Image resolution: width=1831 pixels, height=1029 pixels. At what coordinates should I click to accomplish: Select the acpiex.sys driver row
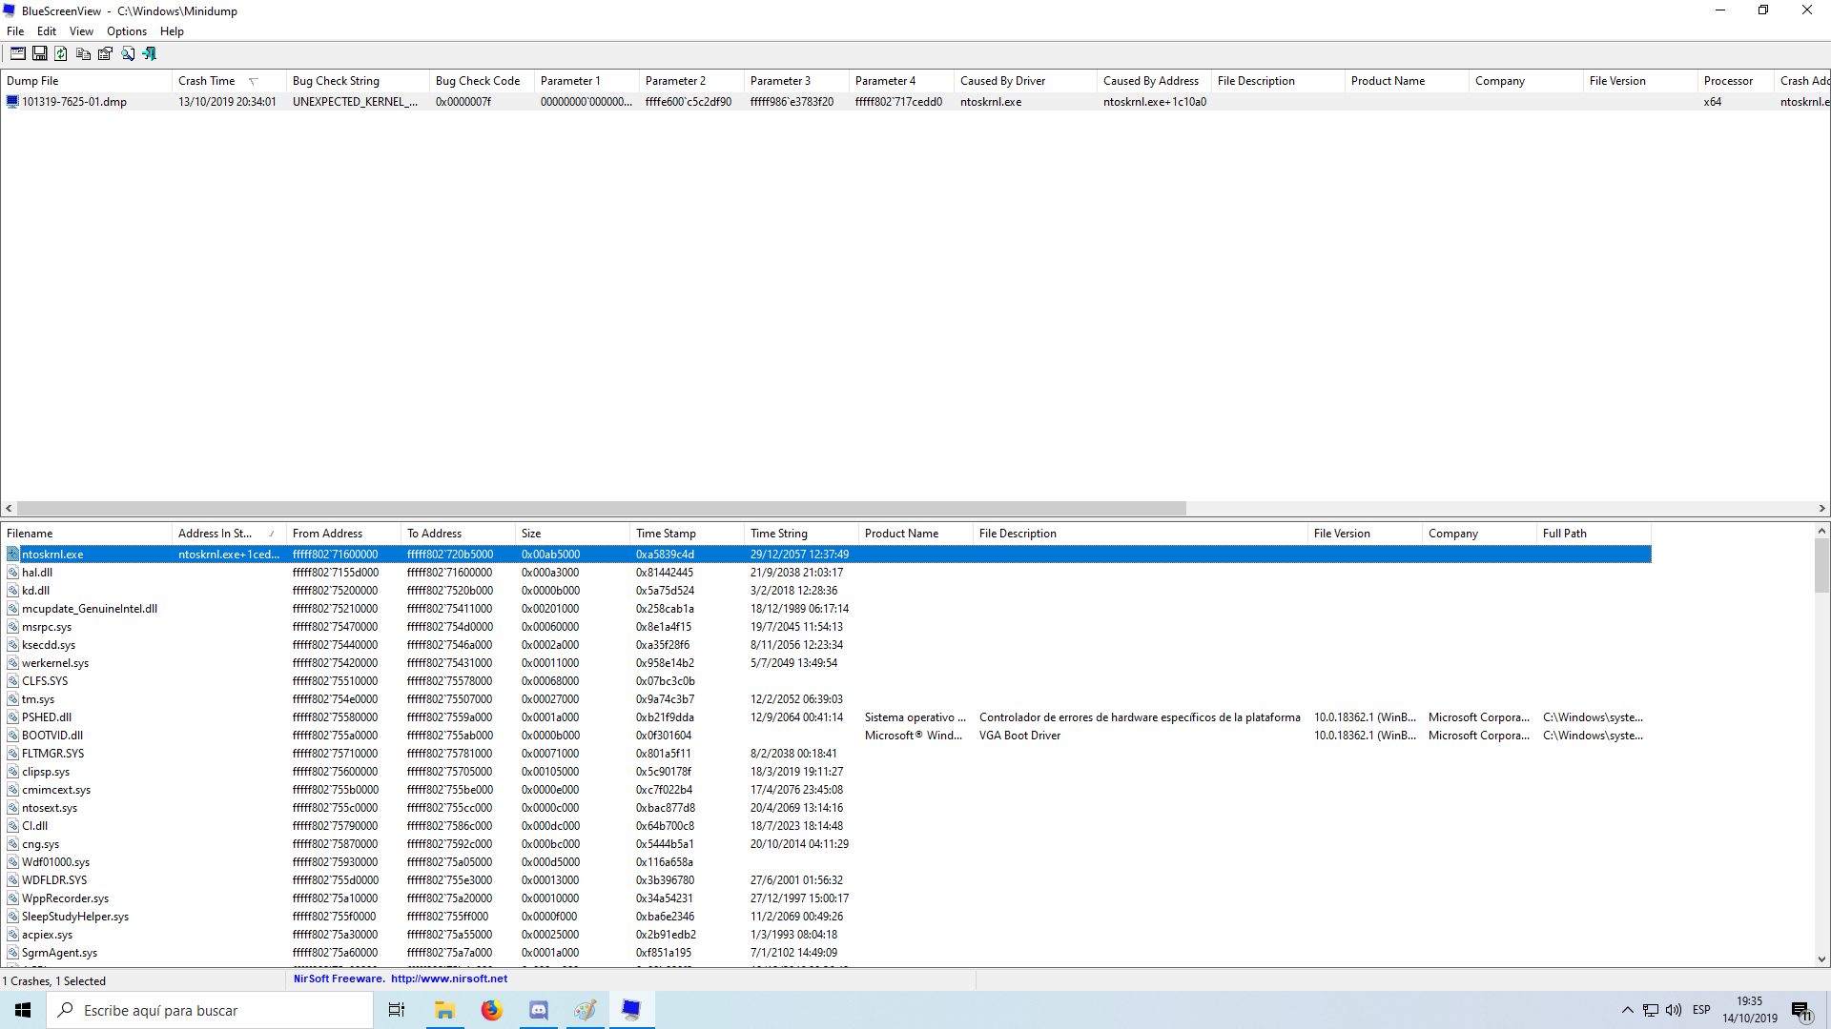[x=826, y=935]
